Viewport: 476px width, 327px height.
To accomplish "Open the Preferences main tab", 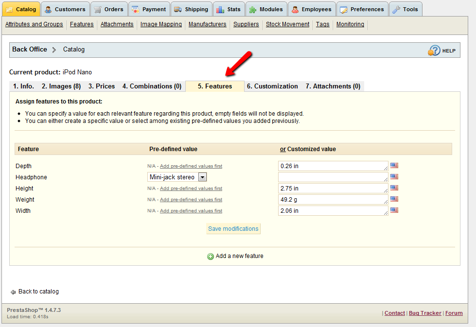I will (x=362, y=9).
